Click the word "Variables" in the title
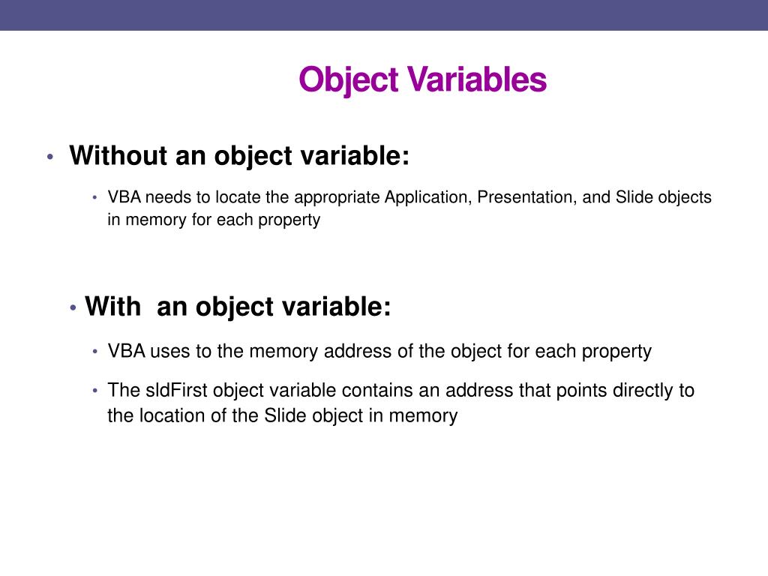The height and width of the screenshot is (576, 768). 476,79
